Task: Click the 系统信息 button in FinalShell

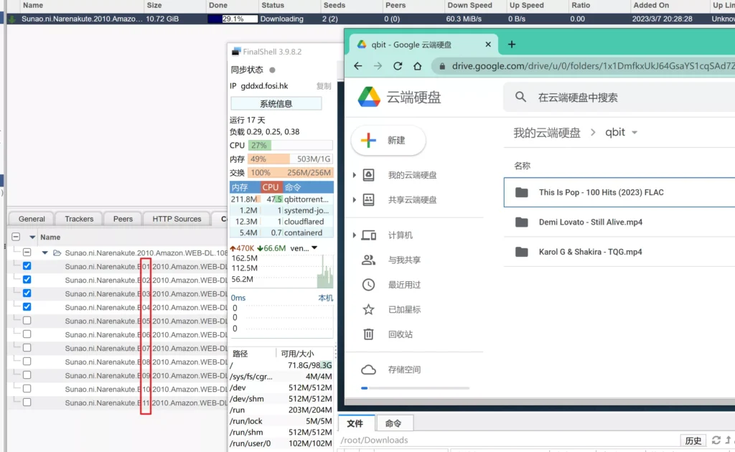Action: pos(276,103)
